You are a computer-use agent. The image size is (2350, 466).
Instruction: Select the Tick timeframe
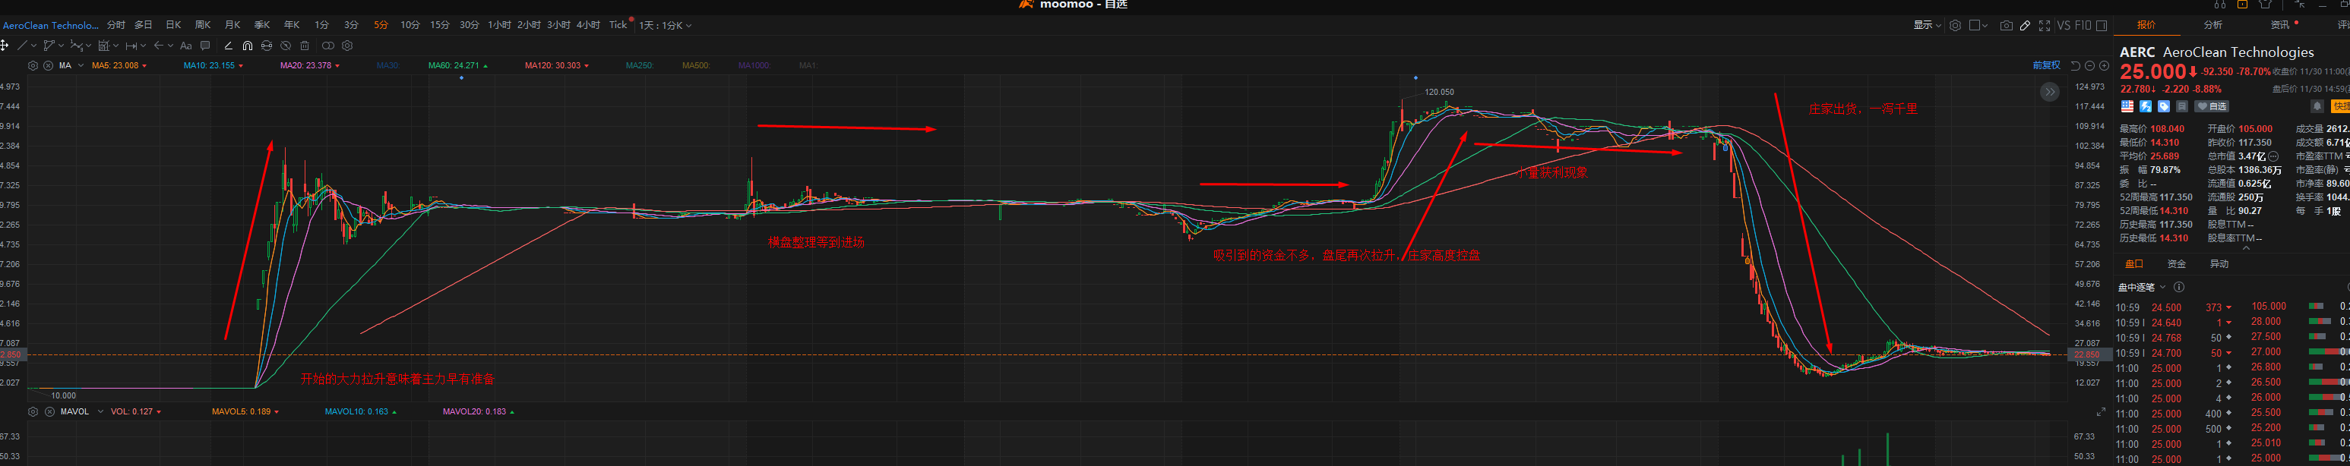(618, 26)
